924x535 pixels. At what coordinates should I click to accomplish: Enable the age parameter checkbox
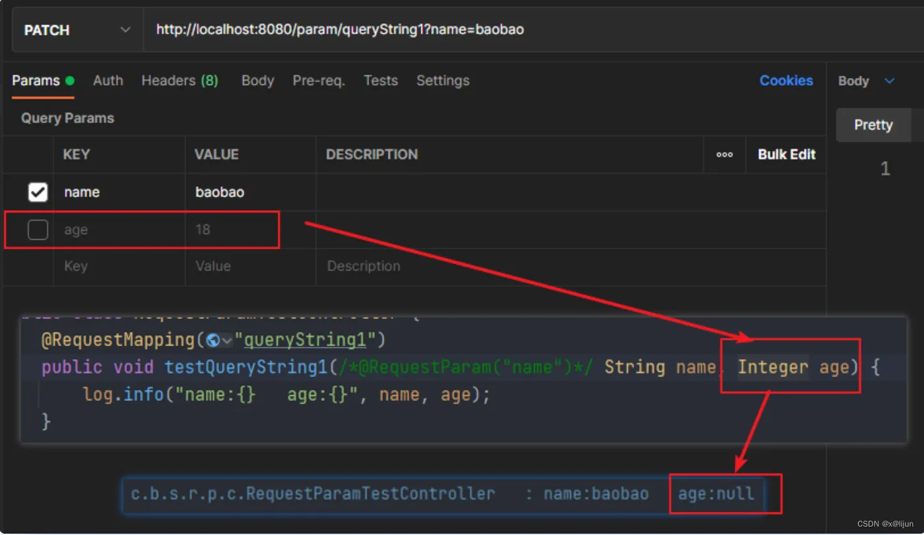coord(38,230)
